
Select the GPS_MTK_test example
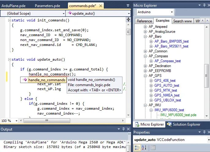[x=166, y=90]
